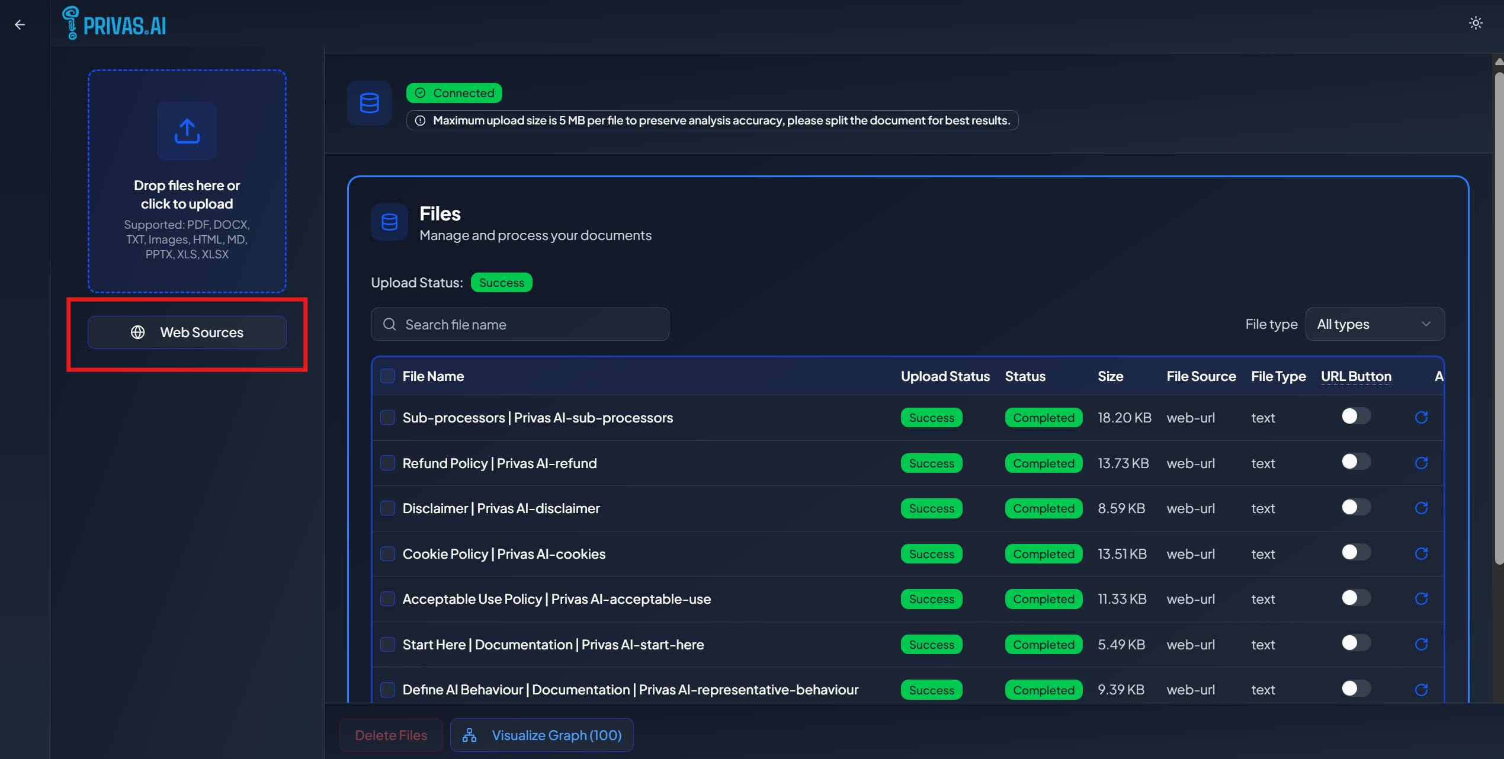The height and width of the screenshot is (759, 1504).
Task: Open the File type All types dropdown
Action: pos(1374,324)
